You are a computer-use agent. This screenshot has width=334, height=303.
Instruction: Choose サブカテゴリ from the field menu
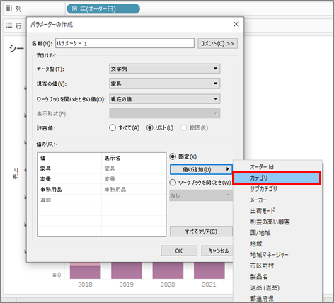[277, 189]
